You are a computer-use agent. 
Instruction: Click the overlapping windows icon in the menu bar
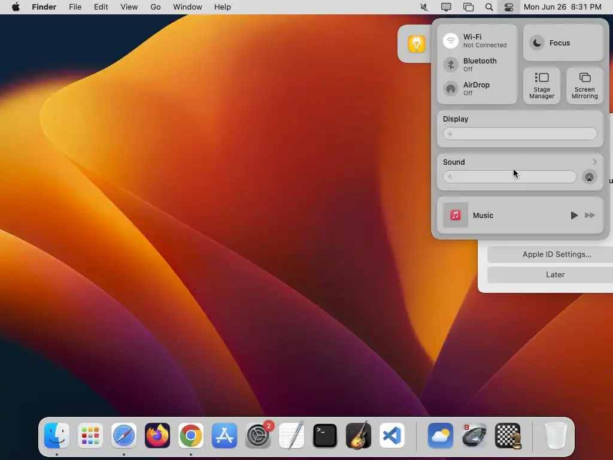[468, 7]
